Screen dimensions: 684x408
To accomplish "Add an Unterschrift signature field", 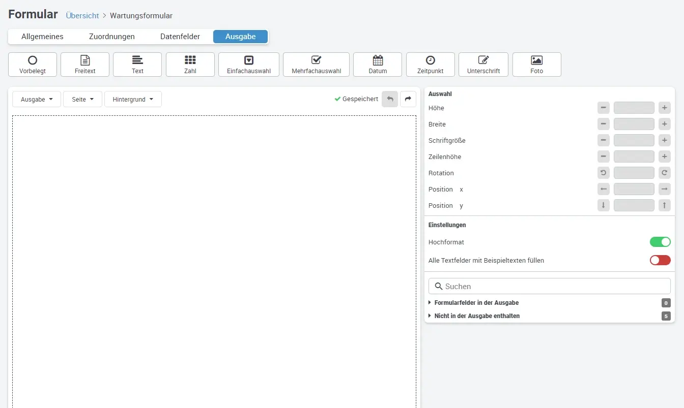I will [x=483, y=65].
